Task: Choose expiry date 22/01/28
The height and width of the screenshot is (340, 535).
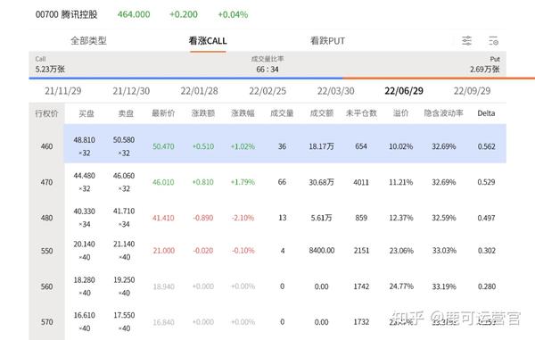Action: [199, 91]
